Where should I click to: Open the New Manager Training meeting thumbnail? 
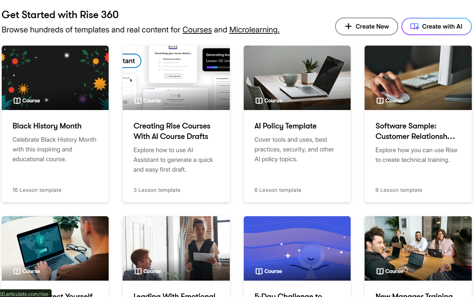(418, 248)
